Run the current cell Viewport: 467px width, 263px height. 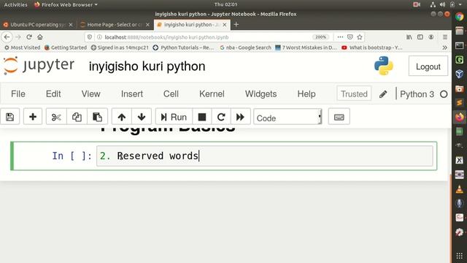tap(174, 117)
